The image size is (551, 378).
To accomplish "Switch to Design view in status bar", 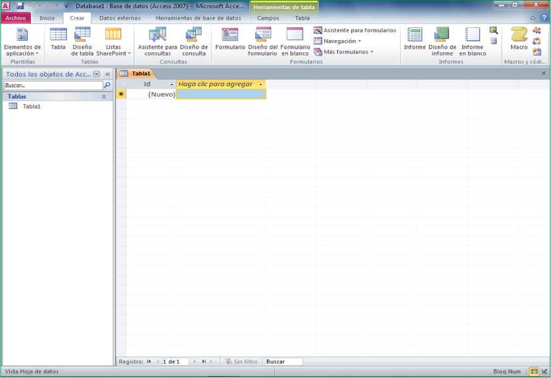I will pos(544,371).
